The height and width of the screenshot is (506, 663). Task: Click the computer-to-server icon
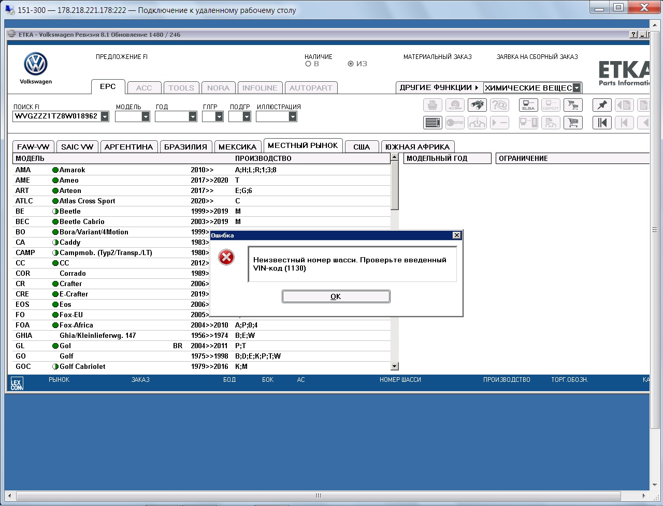point(528,123)
